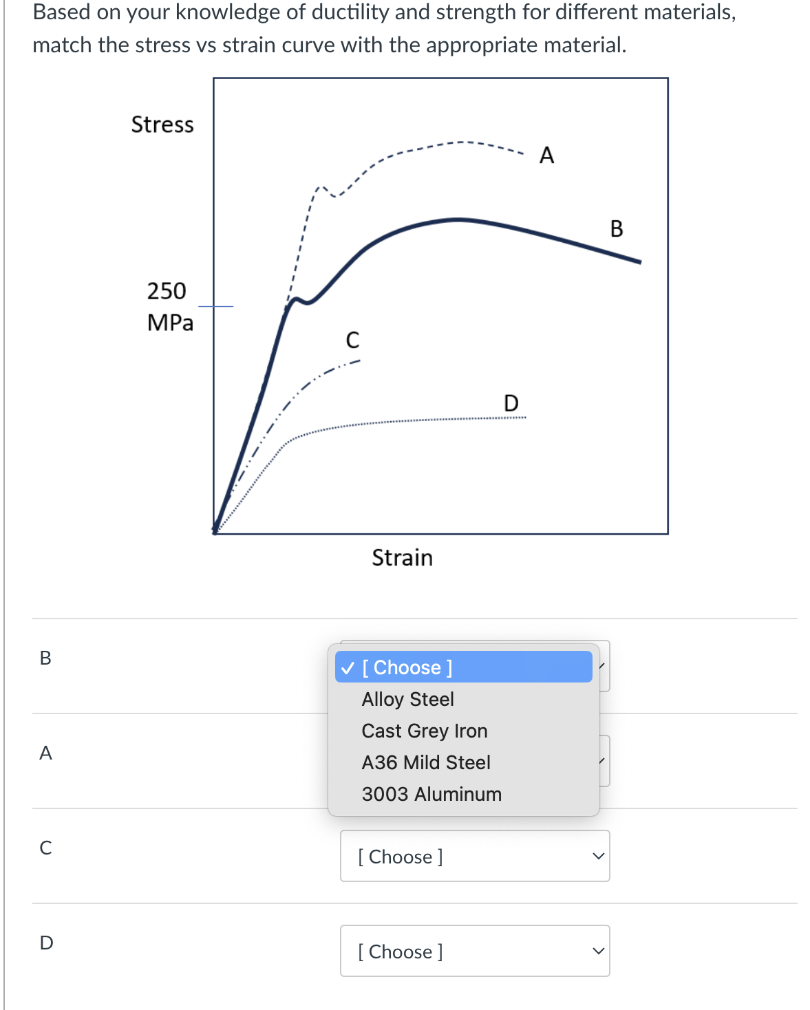Open the [Choose] dropdown for curve D
The width and height of the screenshot is (810, 1010).
pos(474,952)
